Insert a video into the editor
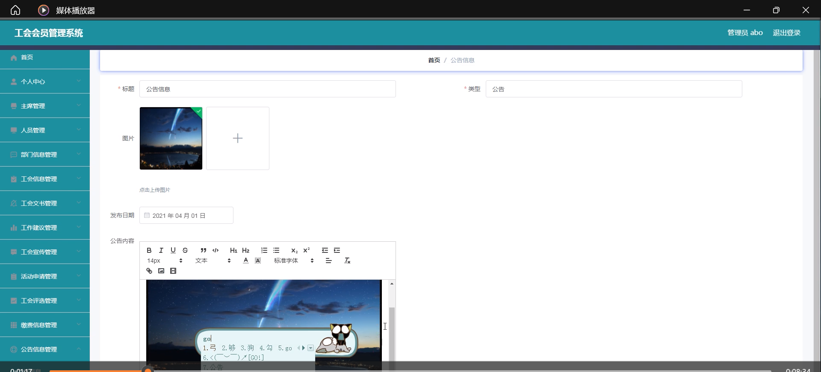 tap(173, 271)
